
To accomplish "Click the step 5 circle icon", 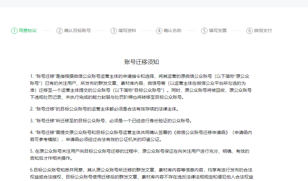I will 204,31.
